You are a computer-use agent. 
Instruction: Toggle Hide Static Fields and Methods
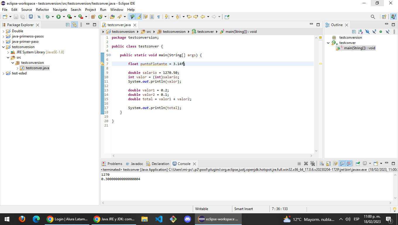point(374,32)
